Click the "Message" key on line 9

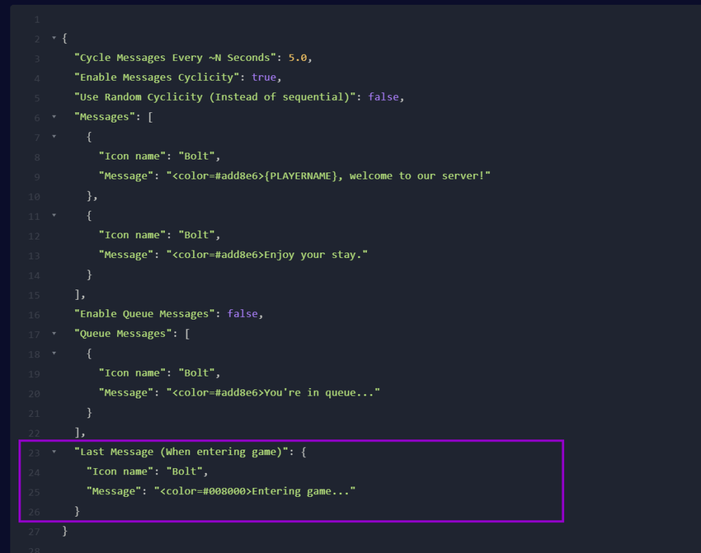[126, 176]
